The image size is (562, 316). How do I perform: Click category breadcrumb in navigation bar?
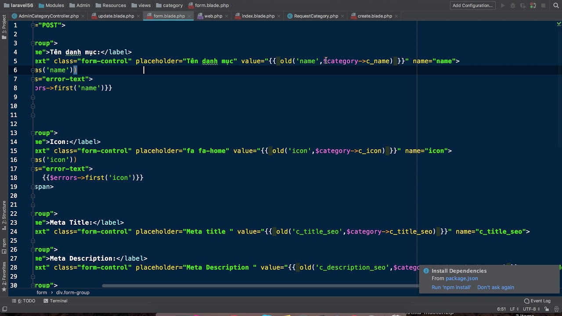(x=173, y=6)
